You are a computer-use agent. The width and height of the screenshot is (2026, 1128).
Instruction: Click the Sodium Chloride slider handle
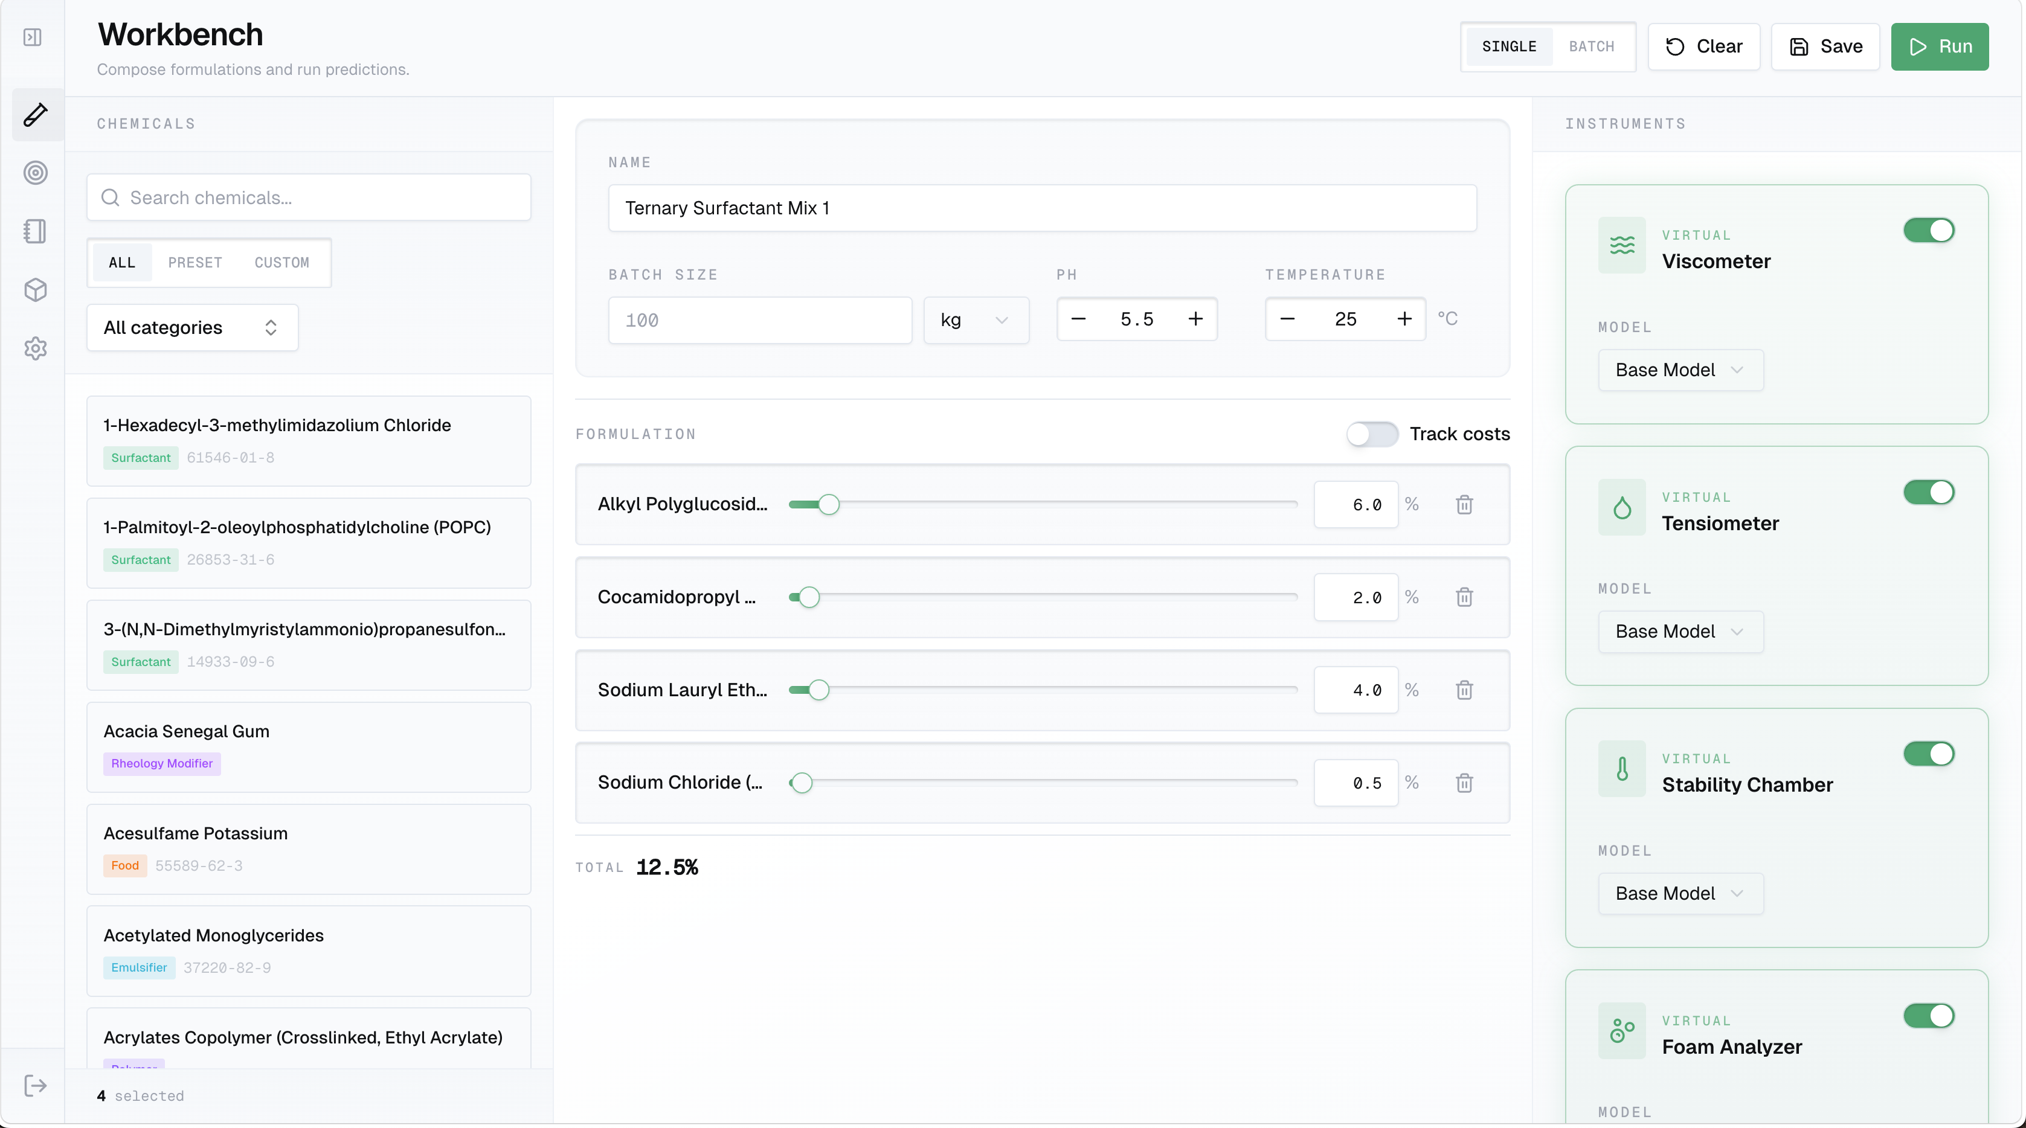[802, 783]
